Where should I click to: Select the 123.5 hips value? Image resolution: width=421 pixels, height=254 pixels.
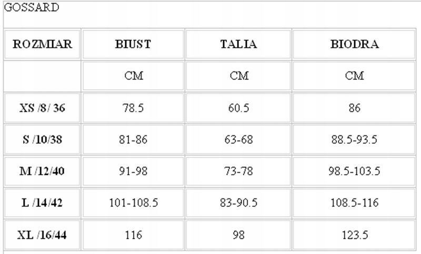(354, 235)
